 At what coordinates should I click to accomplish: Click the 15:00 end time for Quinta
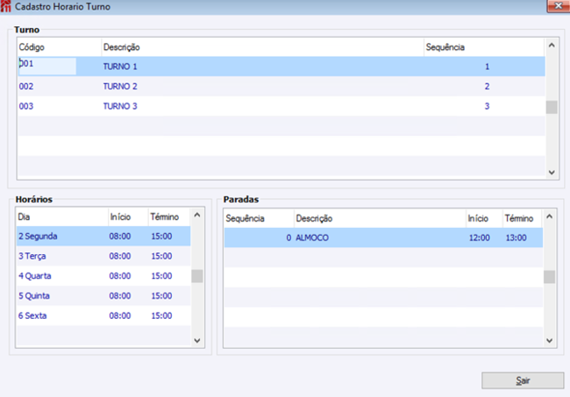161,295
